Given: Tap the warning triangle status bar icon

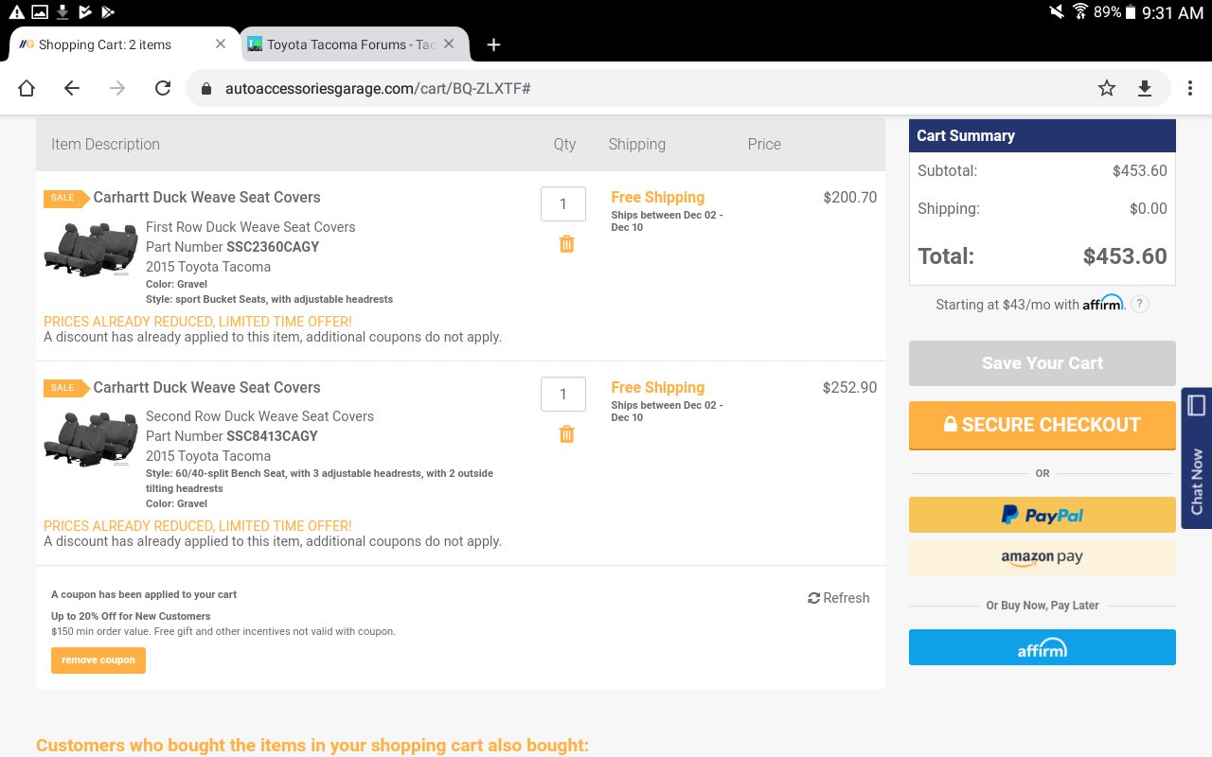Looking at the screenshot, I should pyautogui.click(x=16, y=11).
